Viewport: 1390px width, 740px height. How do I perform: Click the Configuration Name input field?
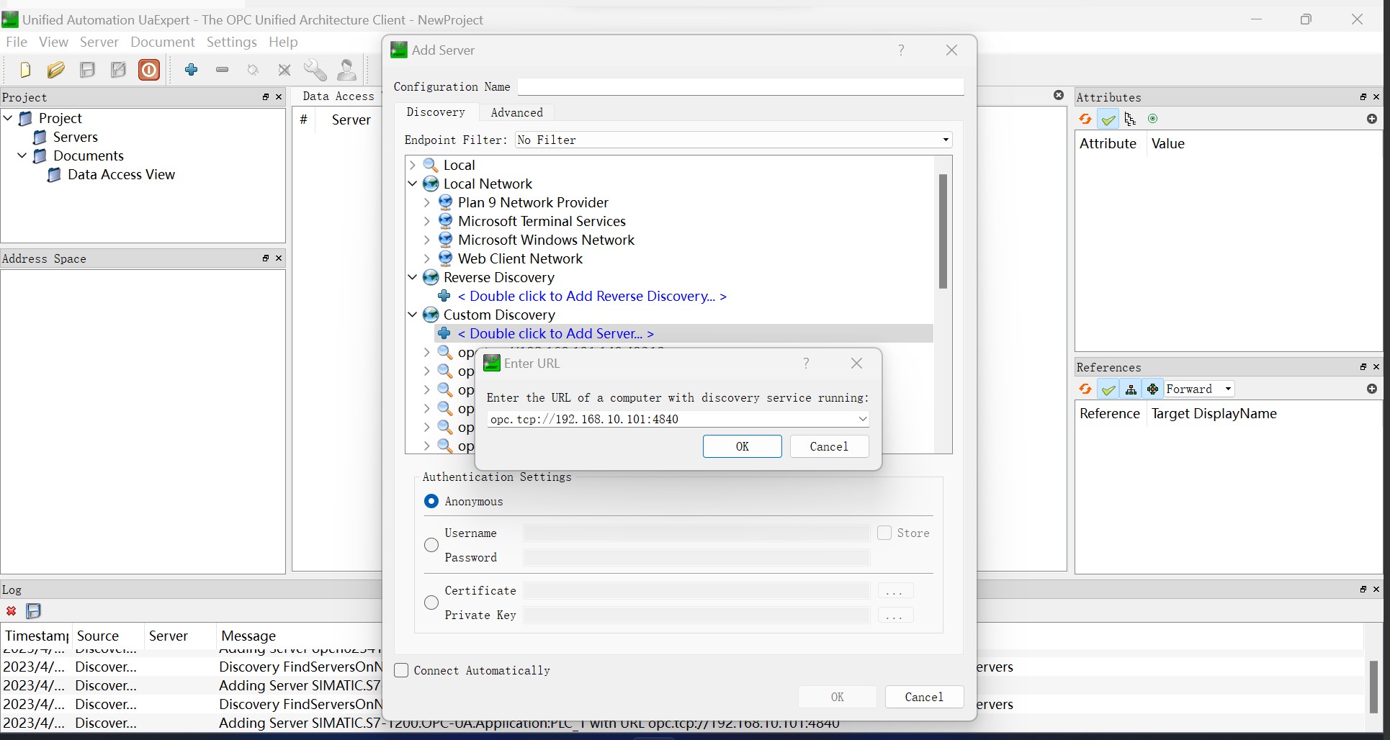[740, 87]
